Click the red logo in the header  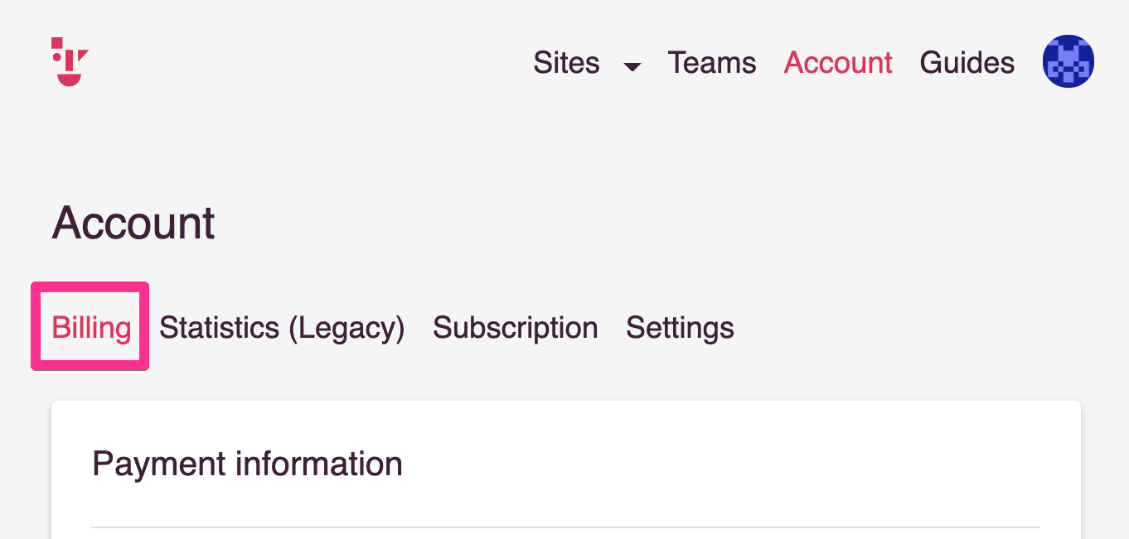[x=70, y=62]
